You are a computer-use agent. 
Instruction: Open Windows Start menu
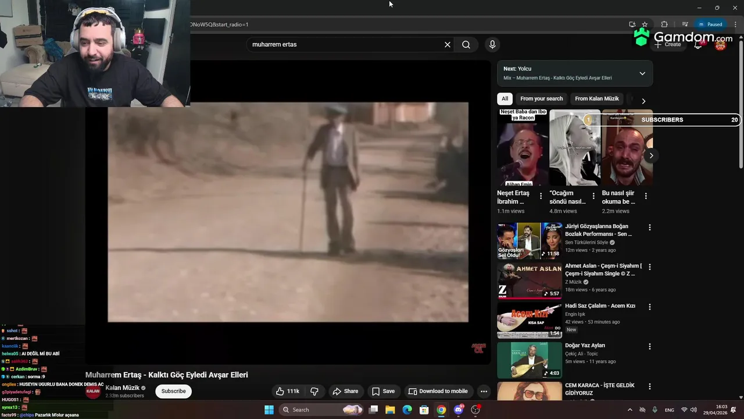(269, 410)
